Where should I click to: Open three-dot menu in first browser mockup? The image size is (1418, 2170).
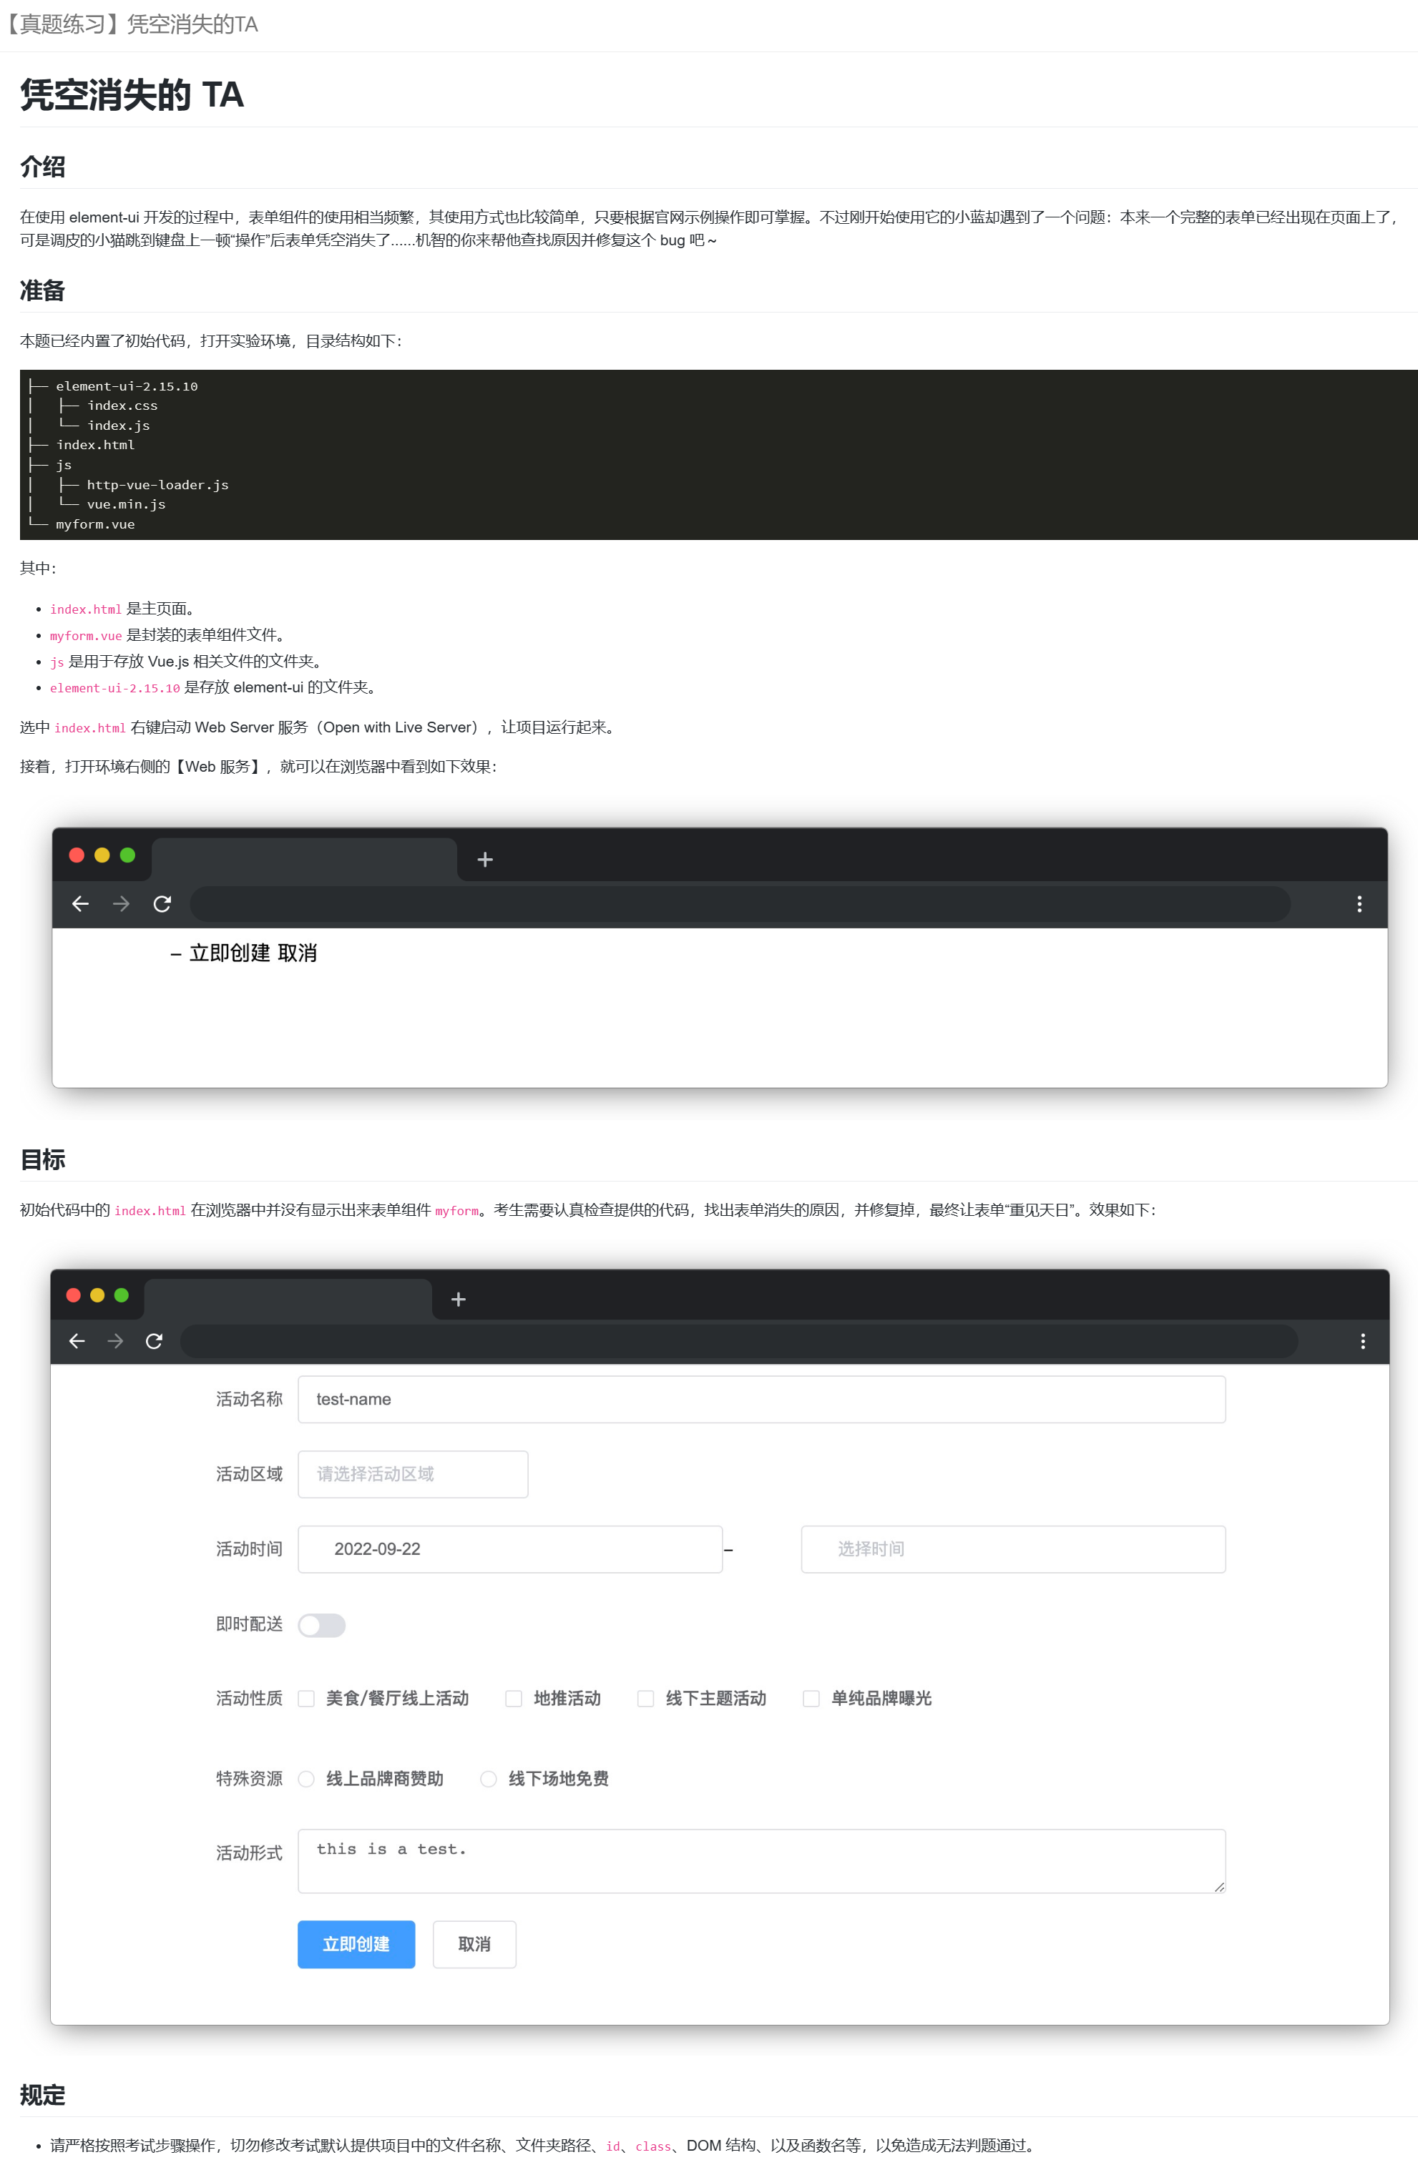[1359, 903]
